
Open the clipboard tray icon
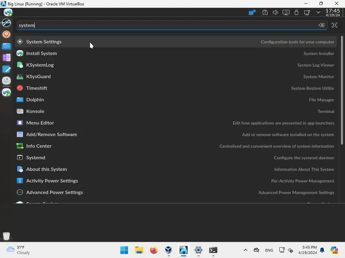(x=265, y=12)
